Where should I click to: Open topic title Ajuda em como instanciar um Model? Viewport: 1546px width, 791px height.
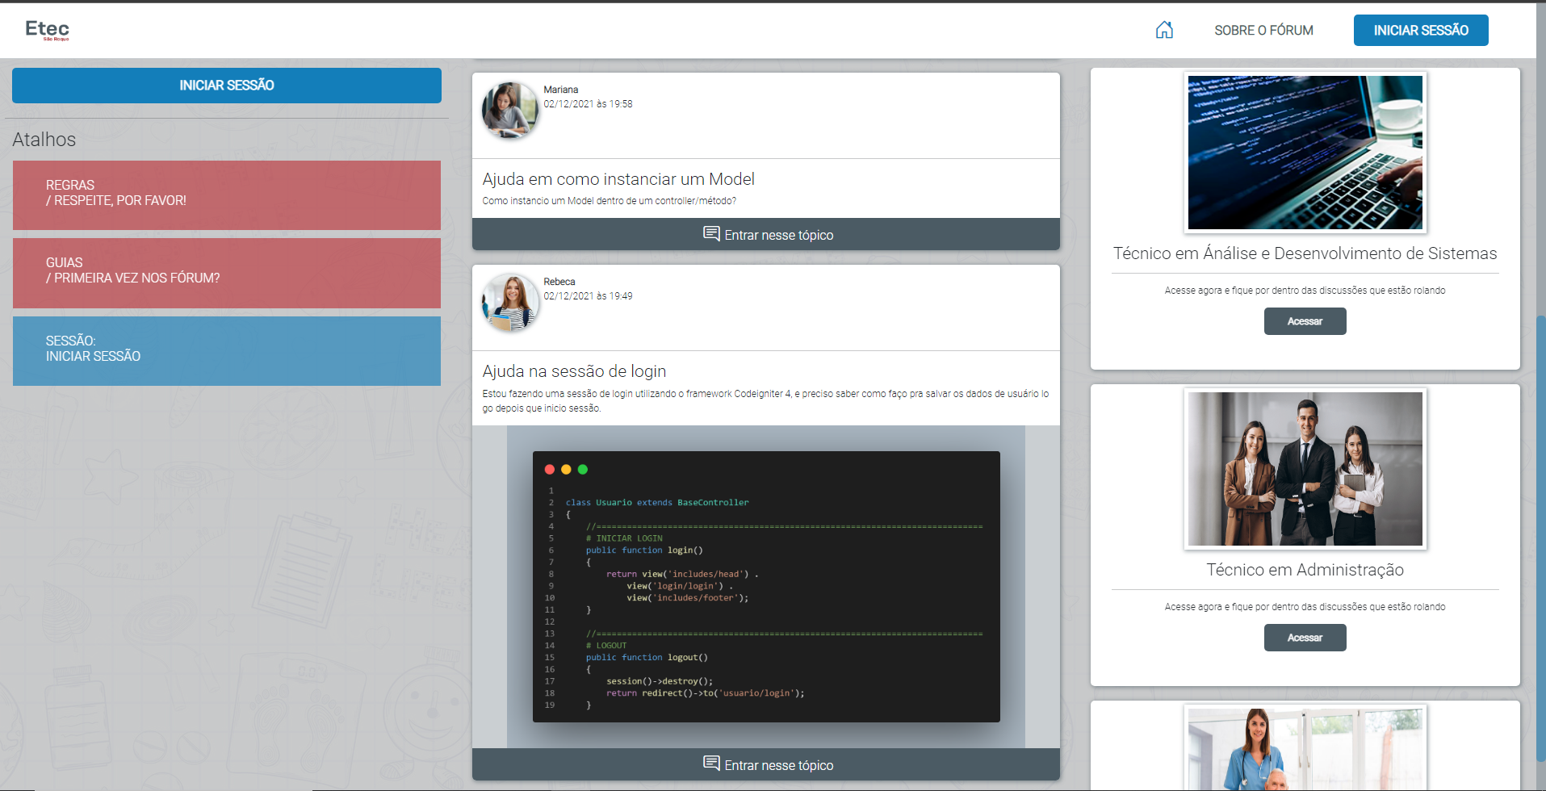pos(618,179)
